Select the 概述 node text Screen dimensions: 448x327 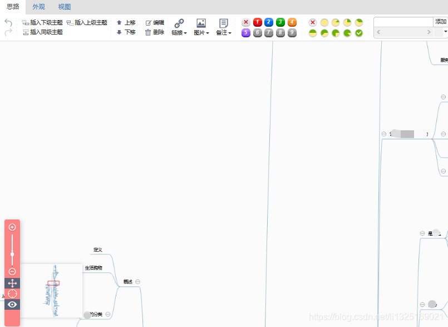click(127, 281)
